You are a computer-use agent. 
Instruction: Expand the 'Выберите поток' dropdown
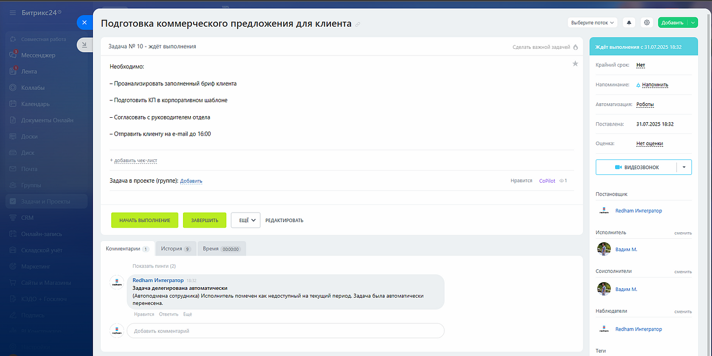pyautogui.click(x=593, y=23)
